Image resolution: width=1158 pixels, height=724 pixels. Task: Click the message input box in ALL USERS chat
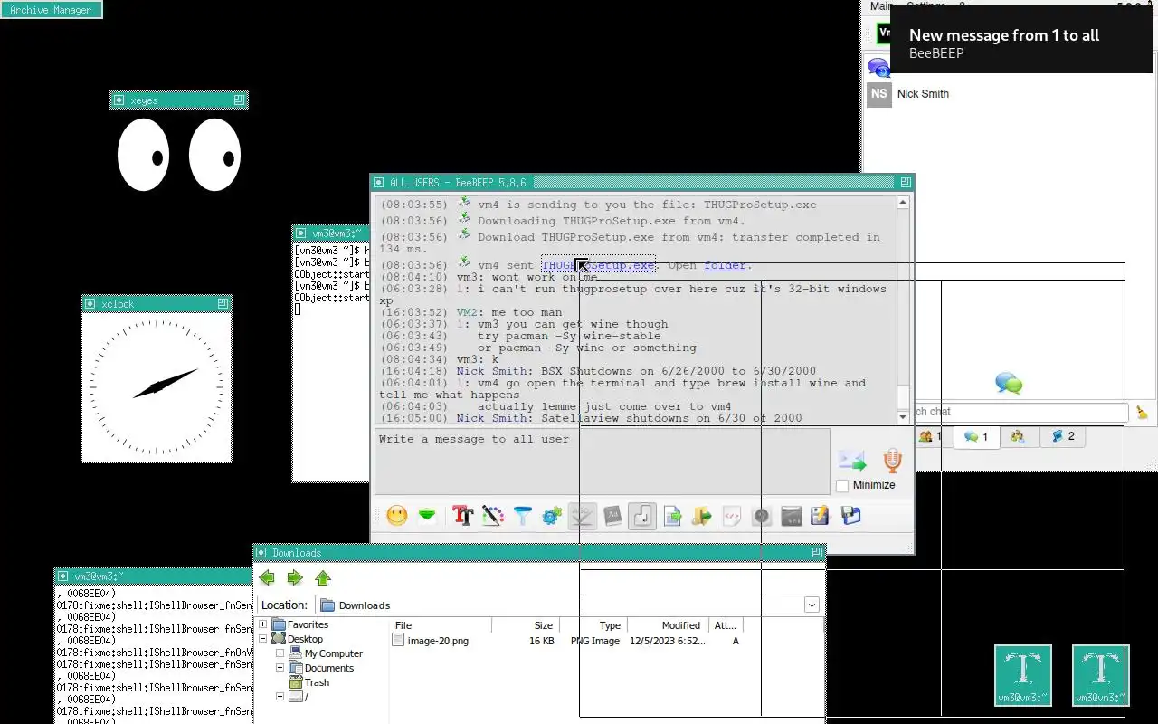[602, 462]
